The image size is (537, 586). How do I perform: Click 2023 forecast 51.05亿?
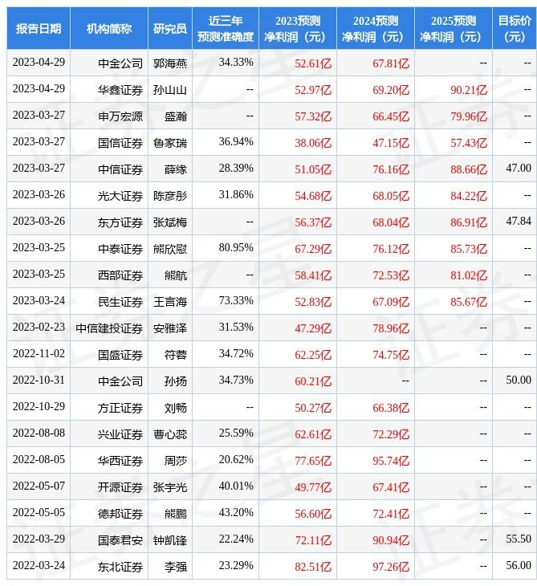[x=313, y=169]
